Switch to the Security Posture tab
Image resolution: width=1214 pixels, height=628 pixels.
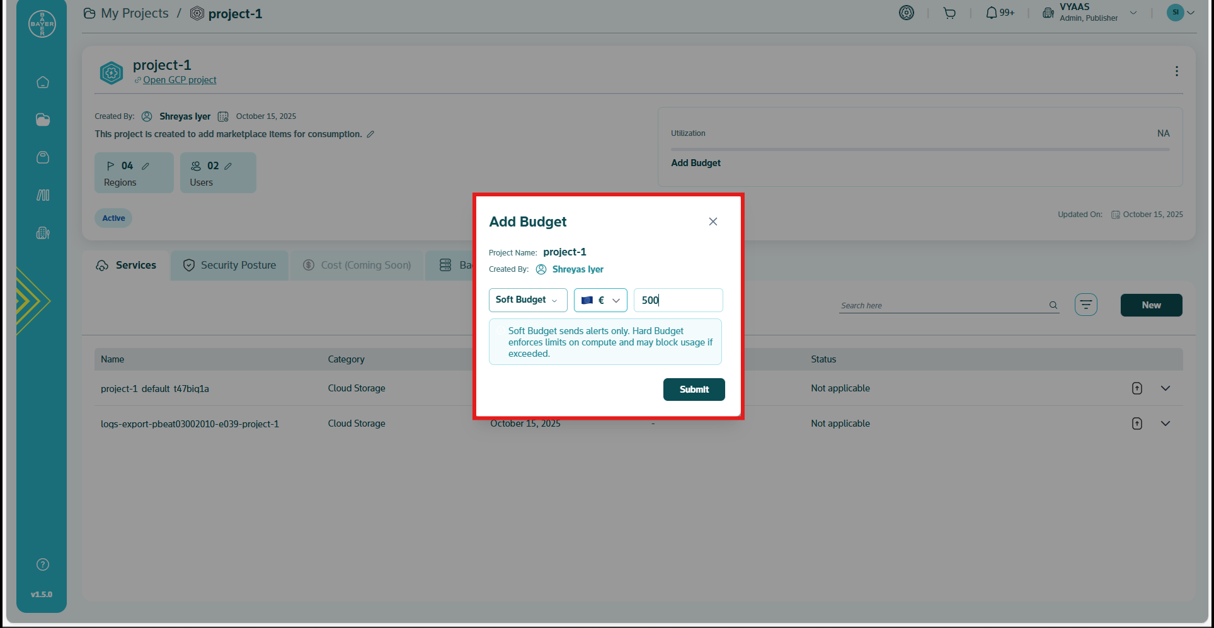[x=230, y=266]
